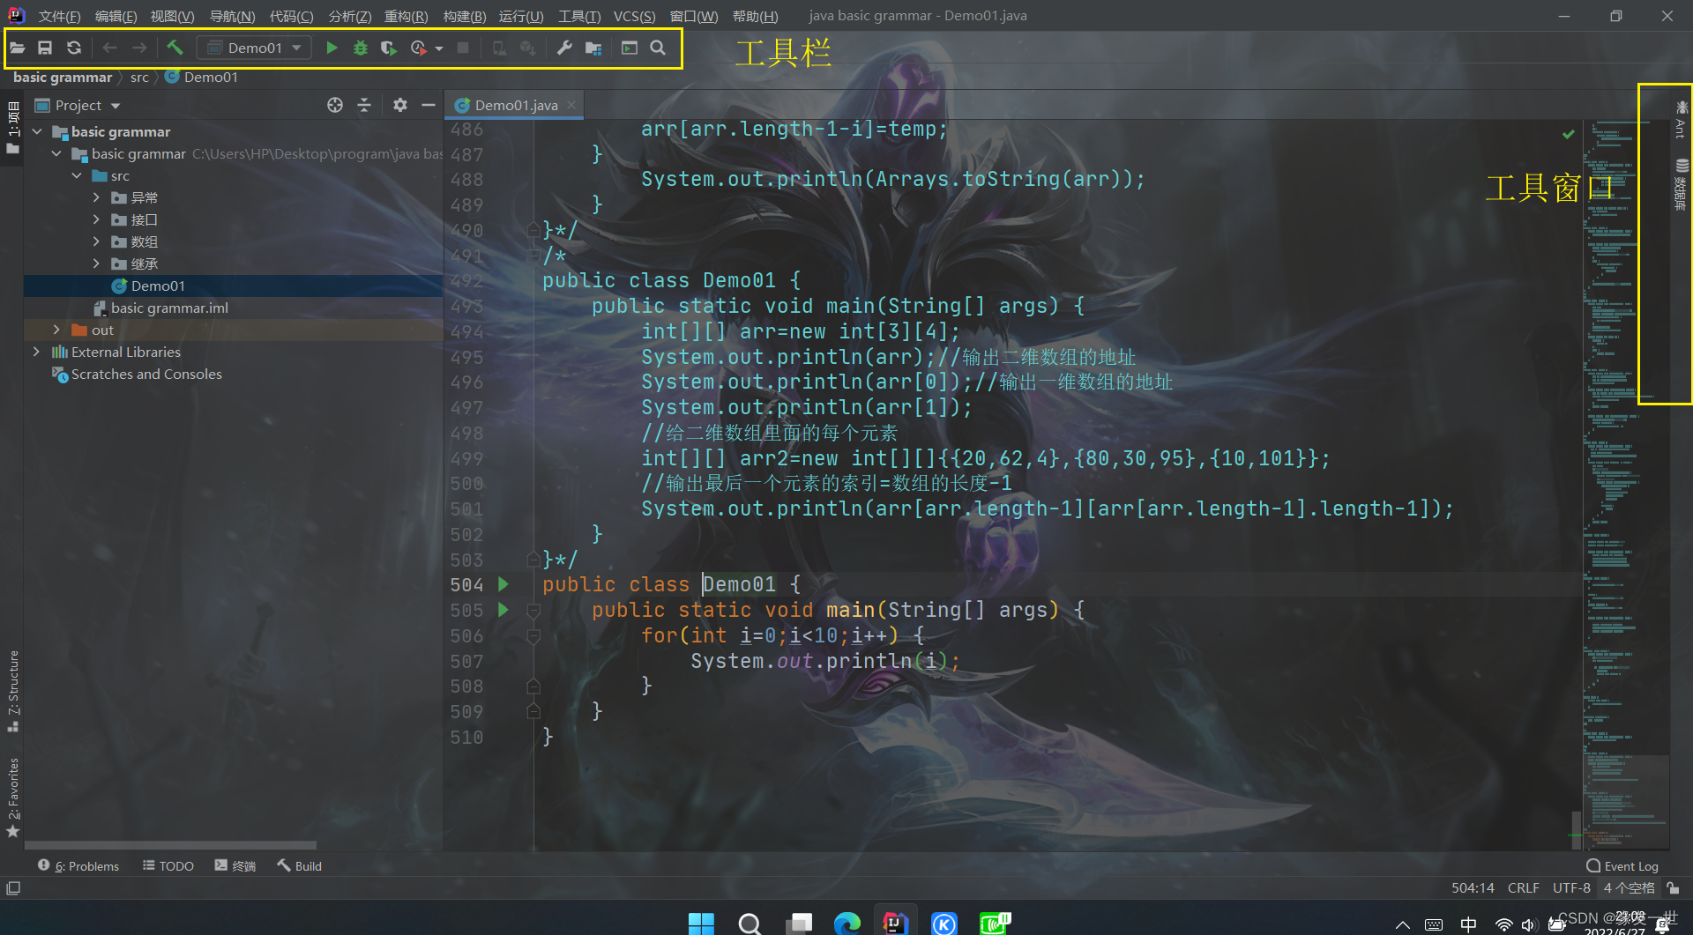Collapse the top basic grammar root node
Screen dimensions: 1693x935
[37, 131]
